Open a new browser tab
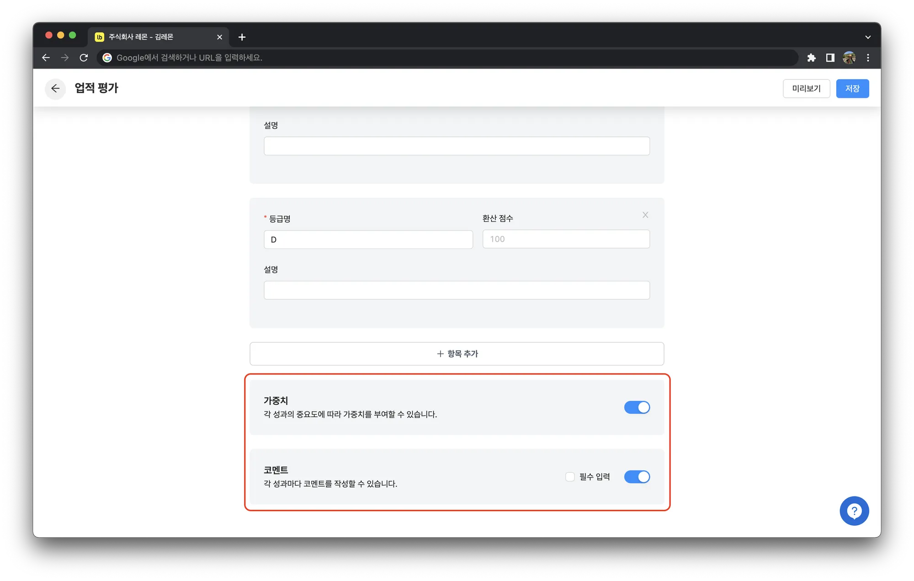 pyautogui.click(x=242, y=37)
